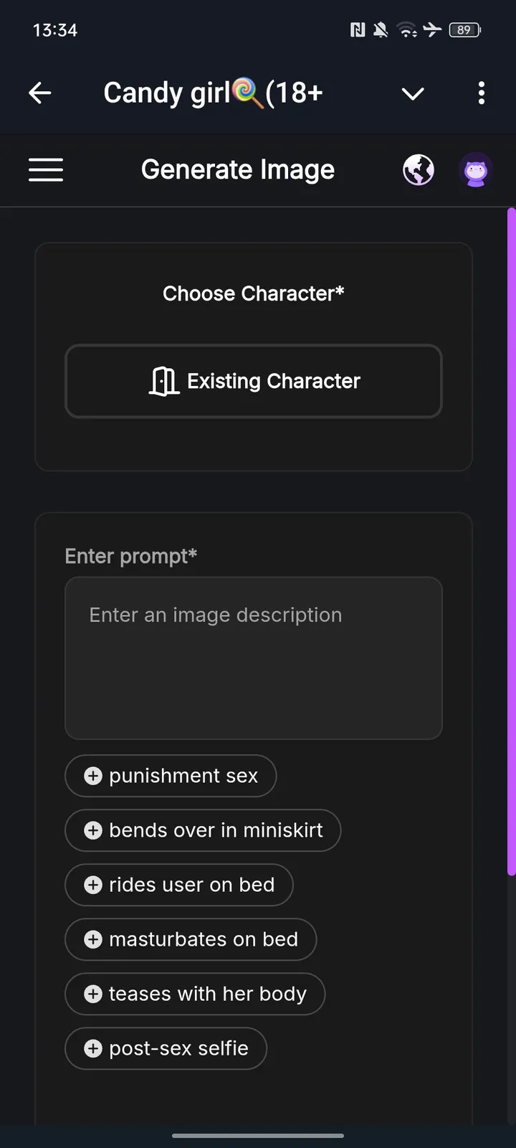The height and width of the screenshot is (1148, 516).
Task: Expand the chevron next to Candy girl title
Action: click(413, 93)
